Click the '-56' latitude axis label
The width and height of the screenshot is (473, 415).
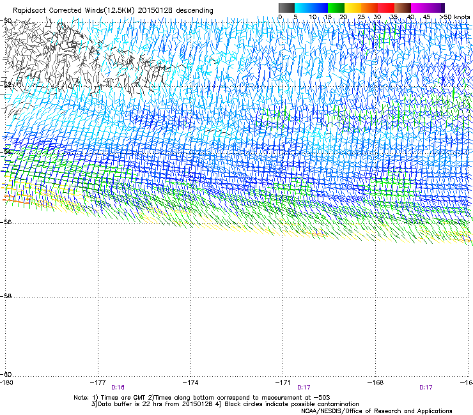[6, 222]
